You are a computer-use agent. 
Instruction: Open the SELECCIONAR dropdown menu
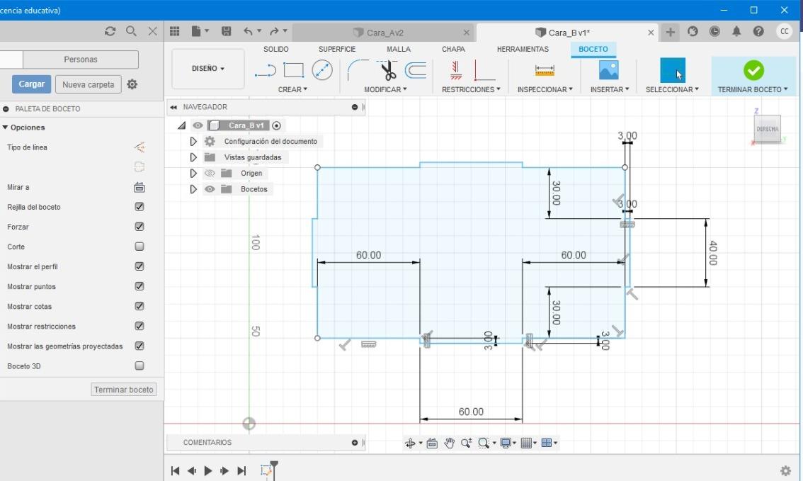672,89
